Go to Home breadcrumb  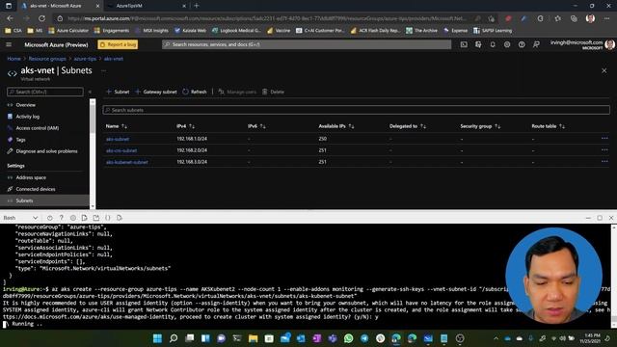pyautogui.click(x=13, y=59)
